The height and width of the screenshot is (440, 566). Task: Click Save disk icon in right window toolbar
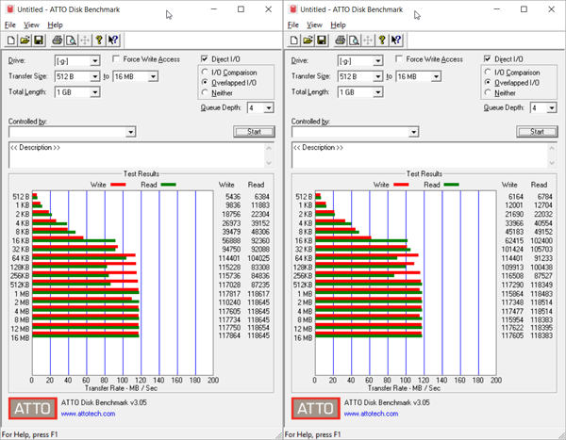click(322, 40)
